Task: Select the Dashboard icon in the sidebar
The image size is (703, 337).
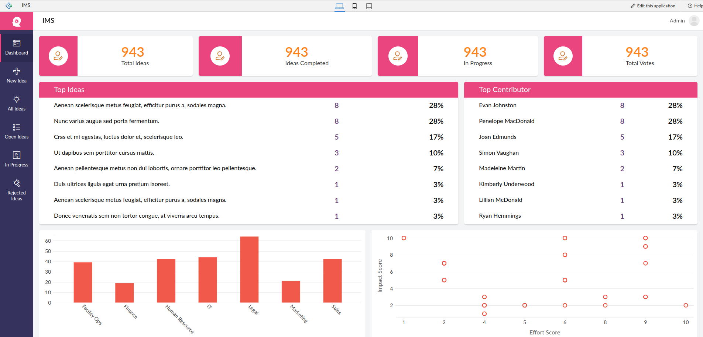Action: tap(17, 47)
